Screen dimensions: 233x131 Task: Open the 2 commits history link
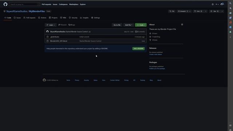tap(140, 32)
